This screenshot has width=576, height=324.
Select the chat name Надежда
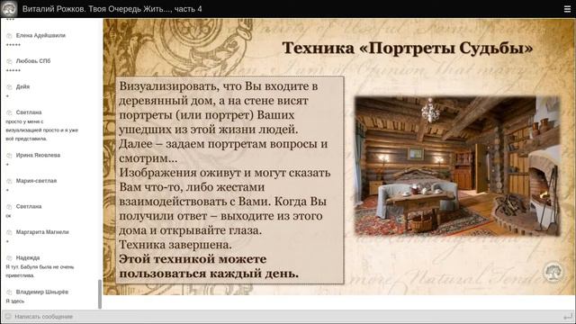(28, 258)
